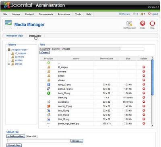
Task: Delete html_f2.png file
Action: (144, 119)
